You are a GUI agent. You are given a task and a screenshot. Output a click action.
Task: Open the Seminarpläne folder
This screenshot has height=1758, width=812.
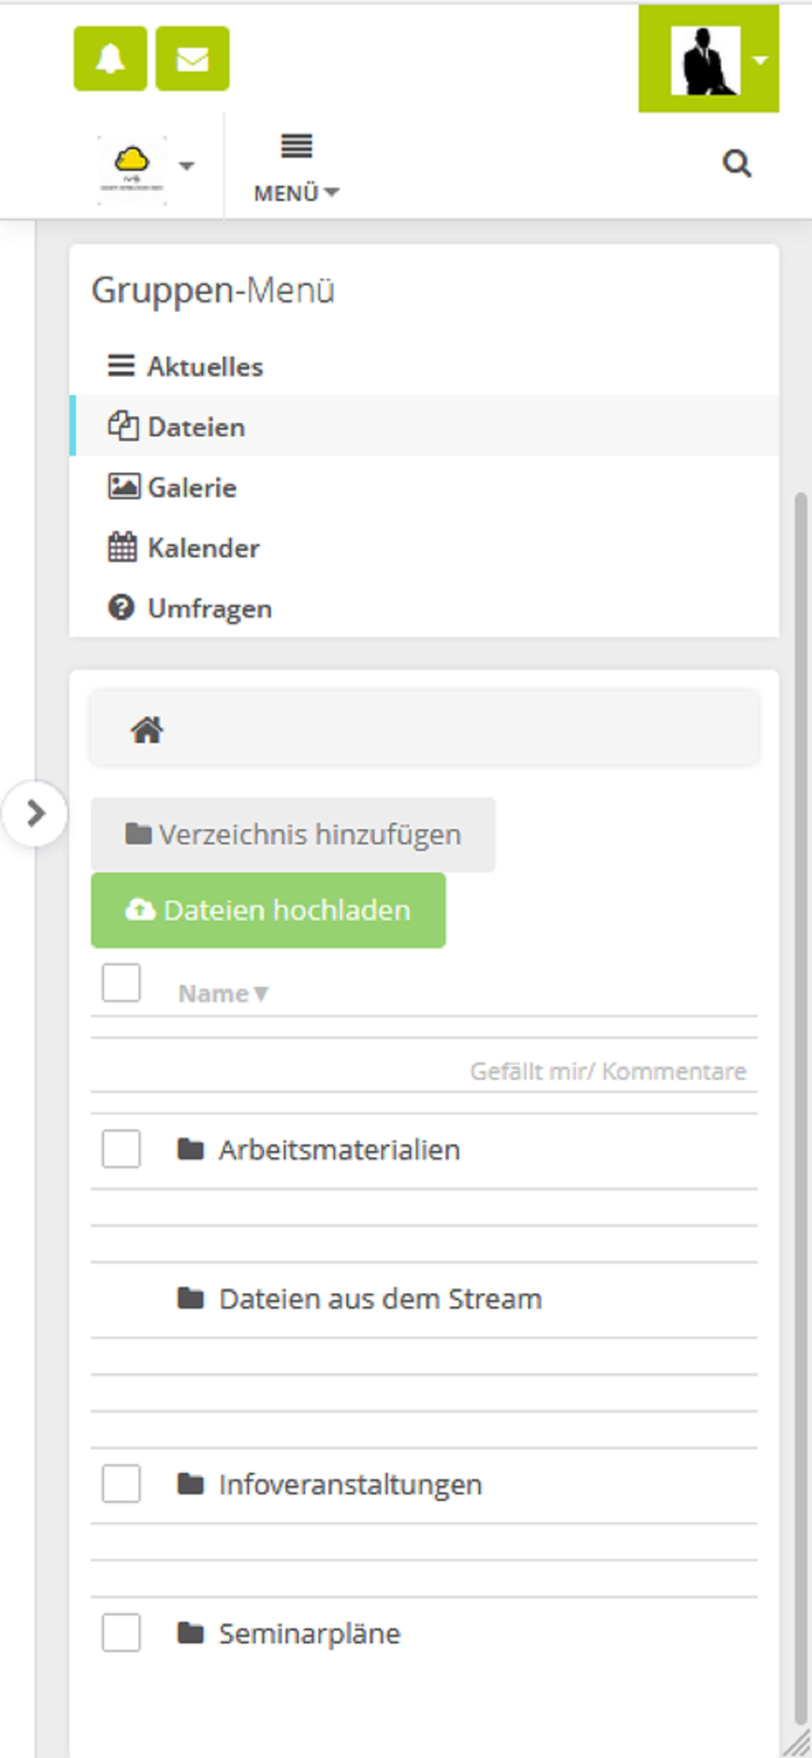309,1633
